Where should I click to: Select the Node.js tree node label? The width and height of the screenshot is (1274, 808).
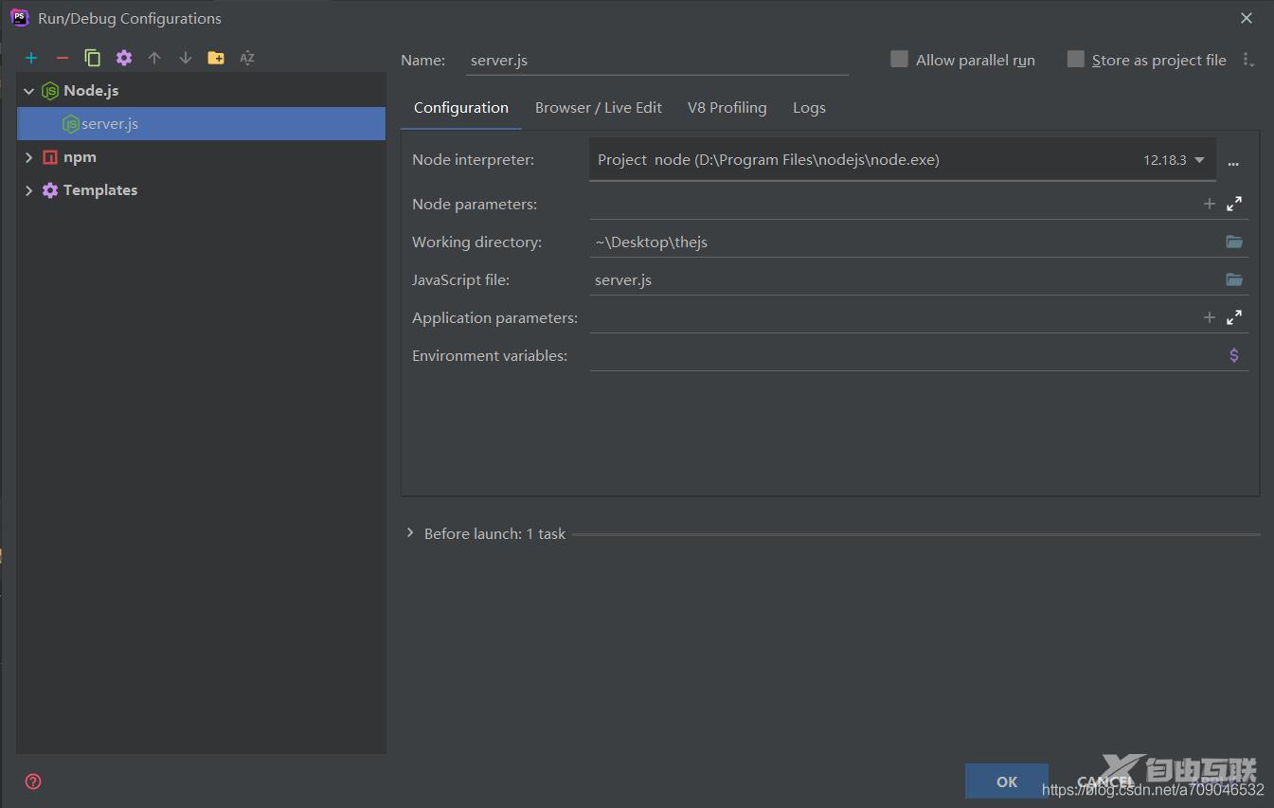pos(91,91)
